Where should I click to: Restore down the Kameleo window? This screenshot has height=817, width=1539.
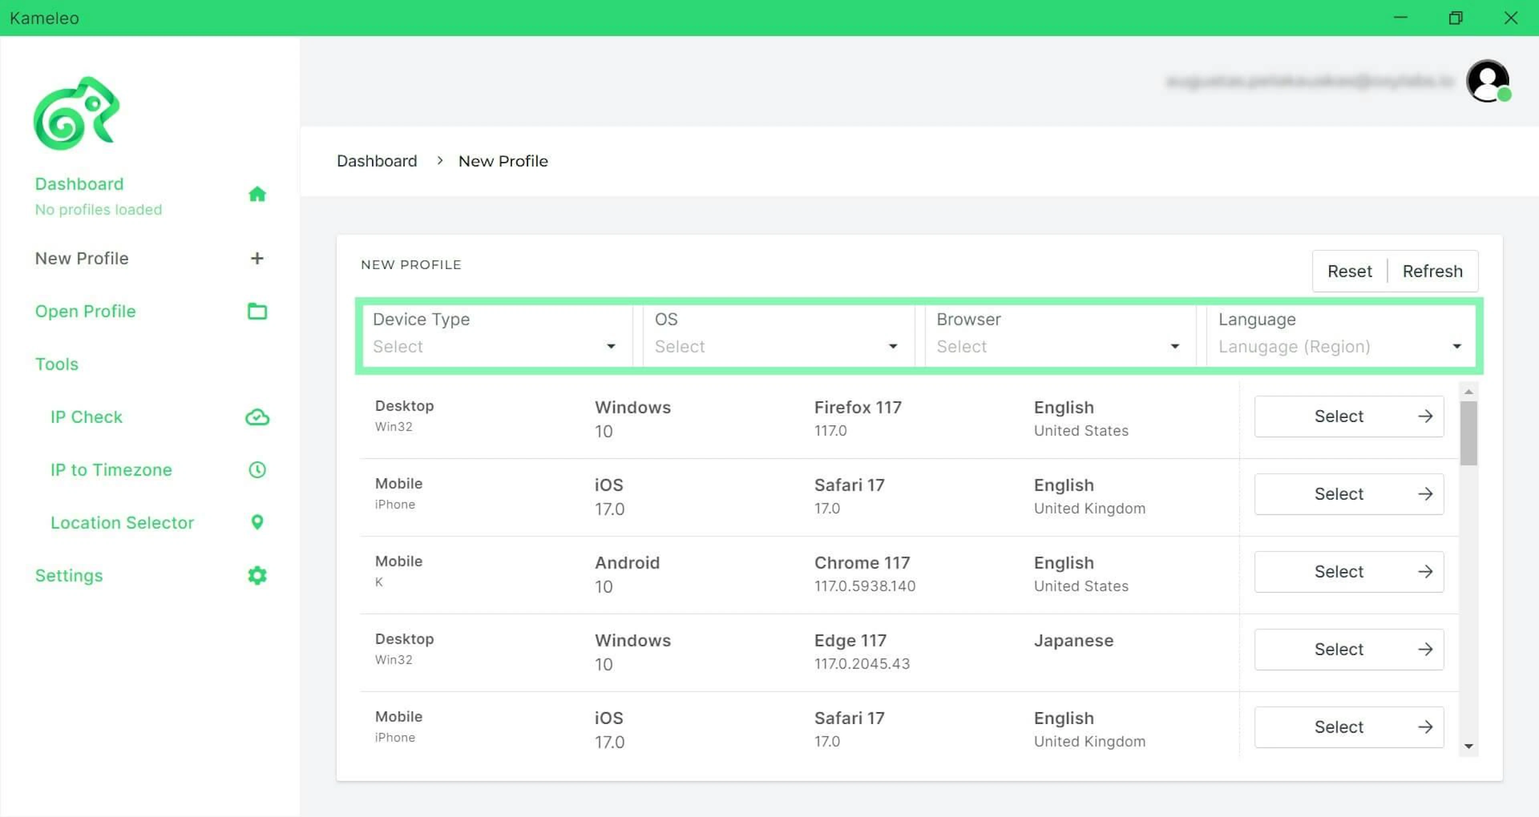pyautogui.click(x=1455, y=18)
